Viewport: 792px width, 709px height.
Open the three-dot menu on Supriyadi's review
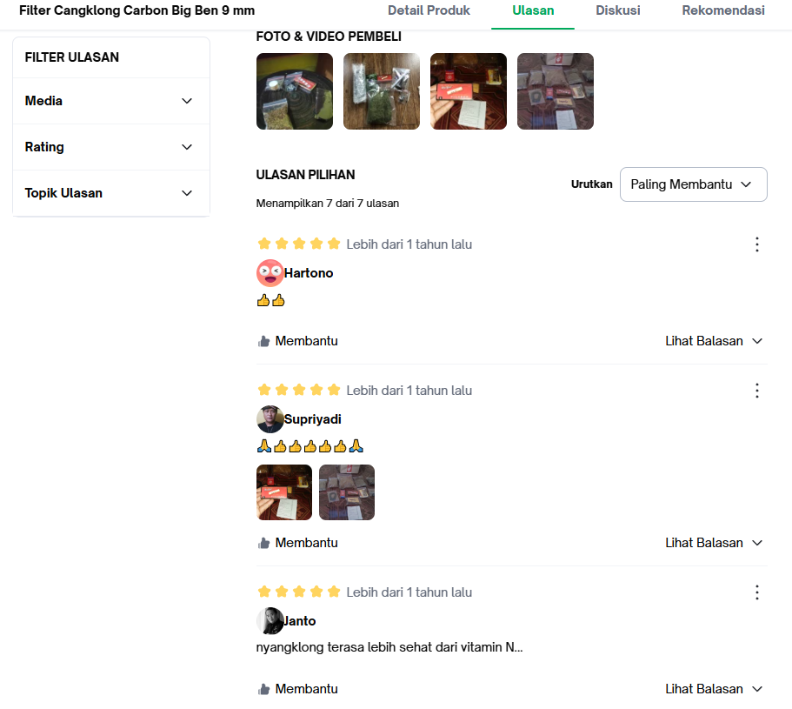[x=756, y=391]
